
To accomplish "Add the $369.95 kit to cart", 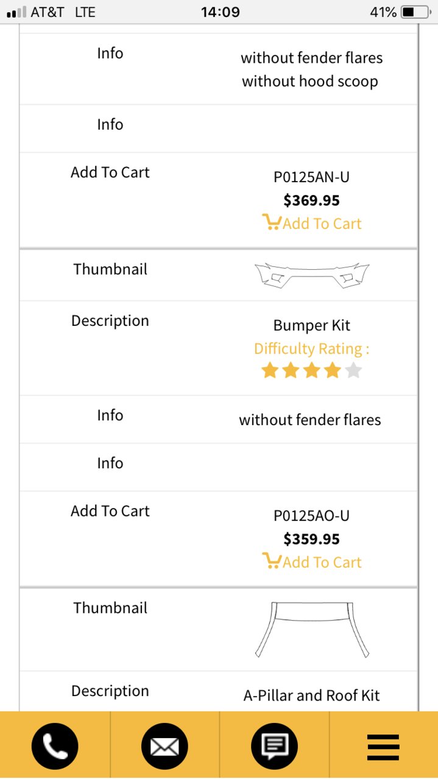I will (311, 224).
